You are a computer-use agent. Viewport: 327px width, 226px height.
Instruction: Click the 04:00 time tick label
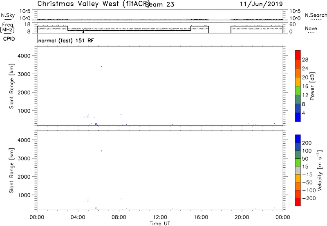[x=78, y=217]
